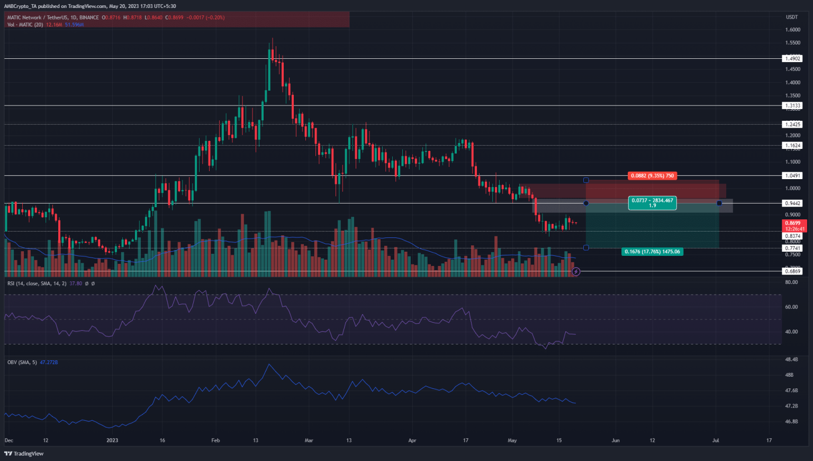This screenshot has width=813, height=461.
Task: Click the 2023 marker on the time axis
Action: coord(112,440)
